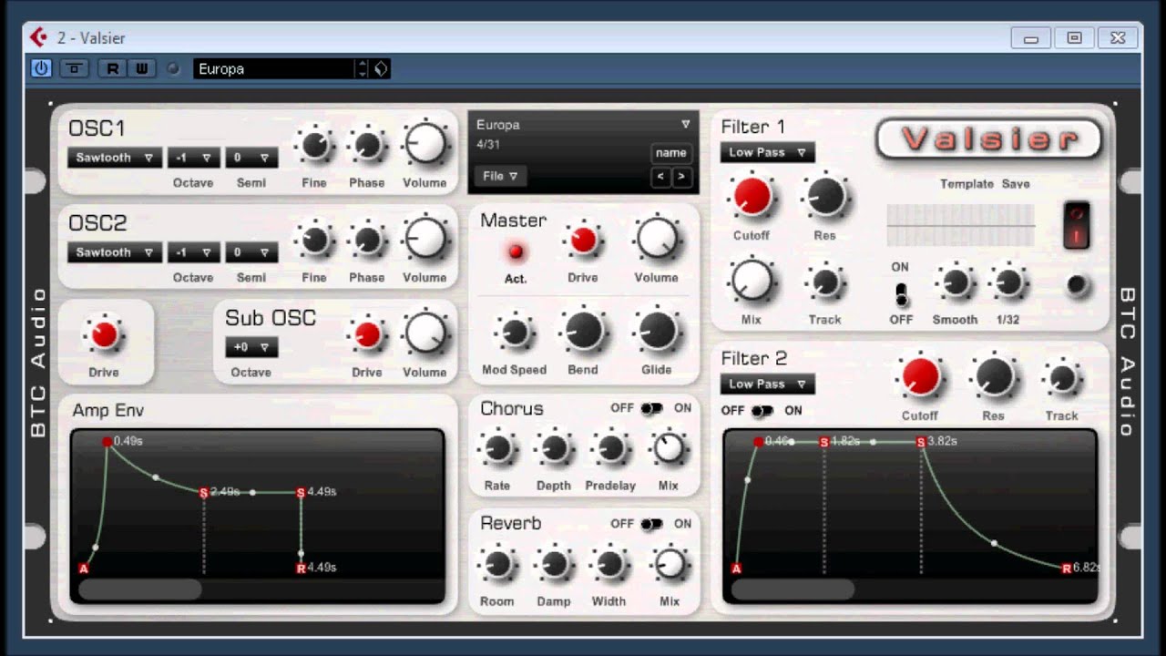The width and height of the screenshot is (1166, 656).
Task: Click the Filter 2 red Cutoff knob
Action: [920, 376]
